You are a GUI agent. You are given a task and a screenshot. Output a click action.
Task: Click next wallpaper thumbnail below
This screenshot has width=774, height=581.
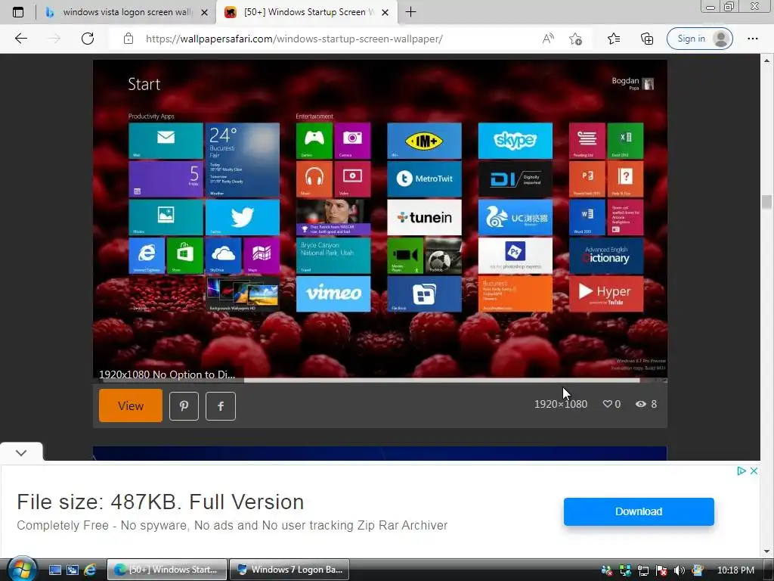tap(380, 453)
